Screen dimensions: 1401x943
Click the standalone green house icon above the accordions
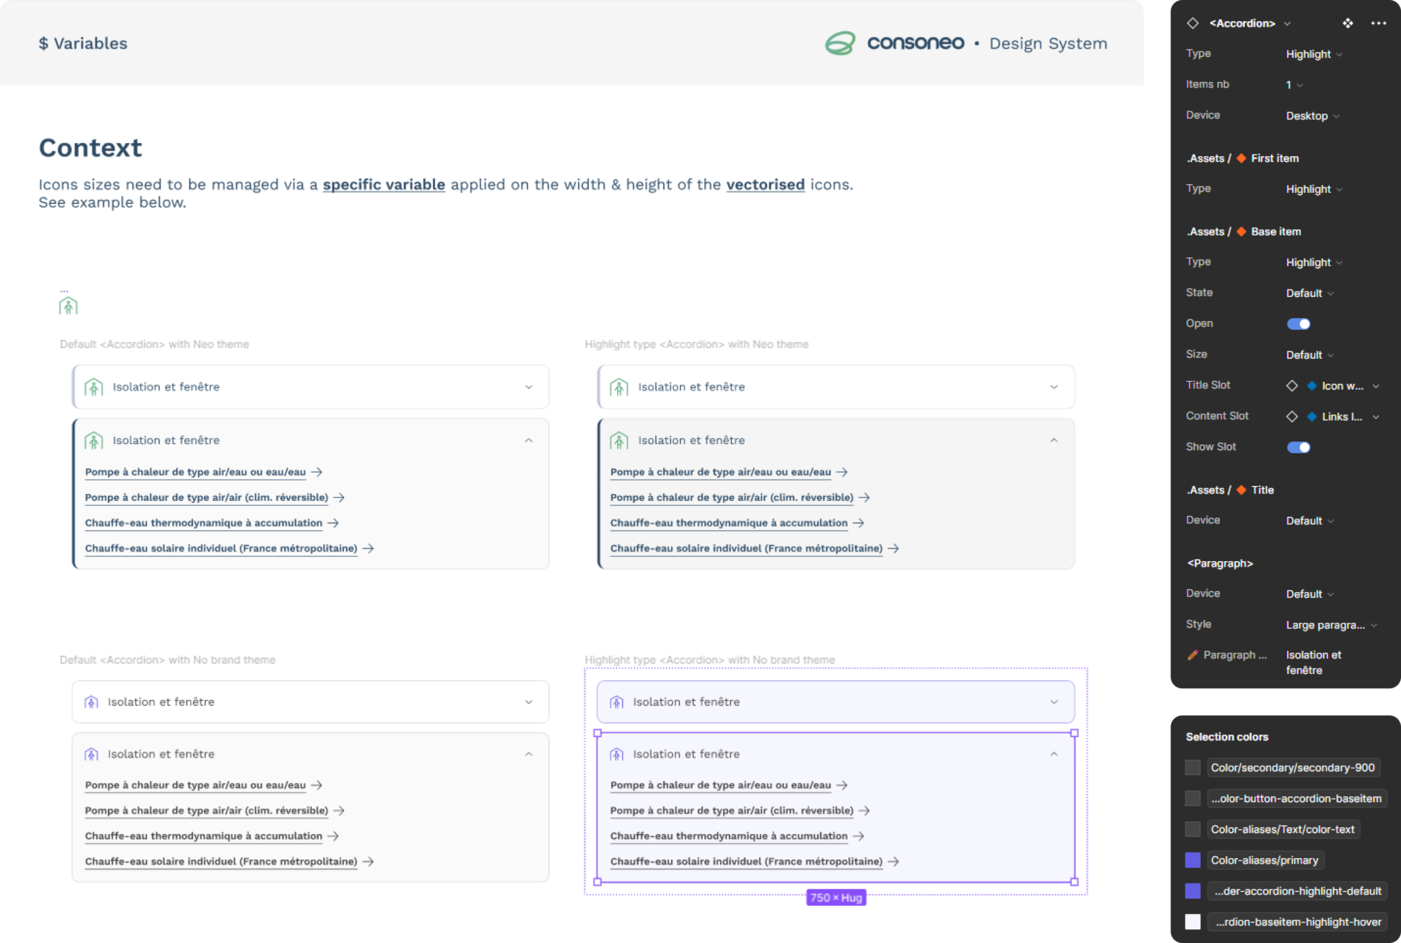click(68, 305)
